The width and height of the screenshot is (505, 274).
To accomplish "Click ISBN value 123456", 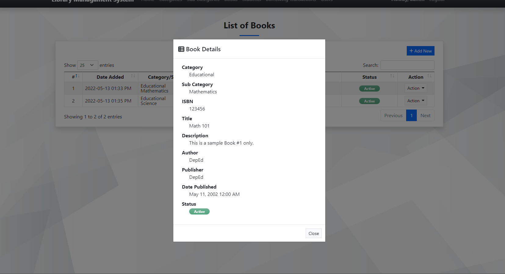I will (197, 109).
